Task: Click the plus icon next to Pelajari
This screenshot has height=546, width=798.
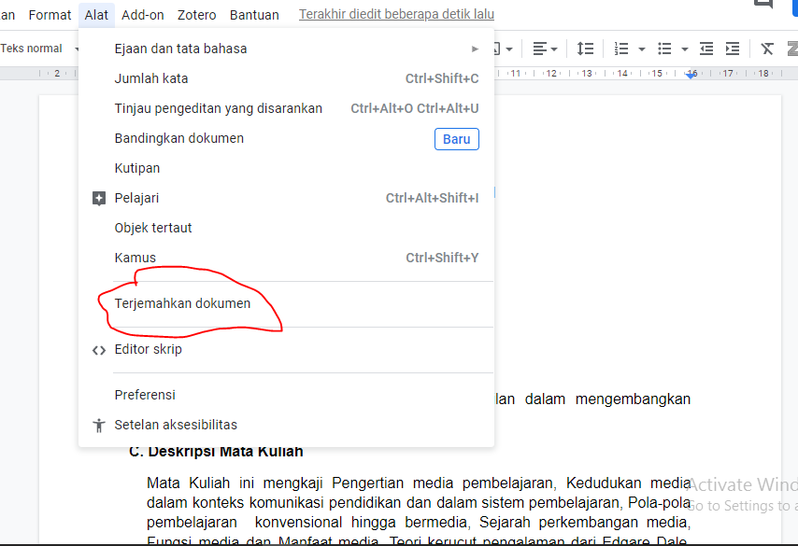Action: pos(99,198)
